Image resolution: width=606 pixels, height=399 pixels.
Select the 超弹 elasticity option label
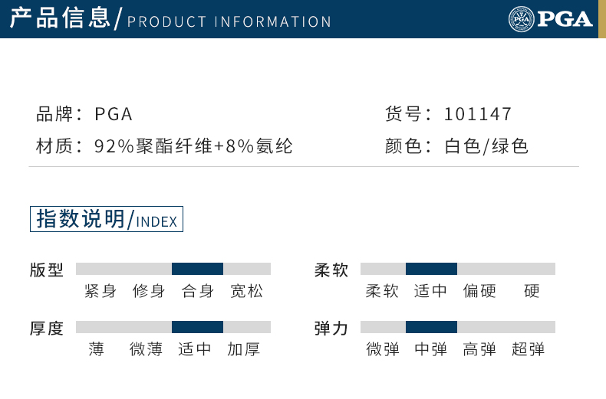(528, 349)
